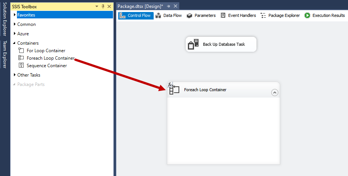This screenshot has height=176, width=348.
Task: Click the green Execution Results icon
Action: click(x=307, y=15)
